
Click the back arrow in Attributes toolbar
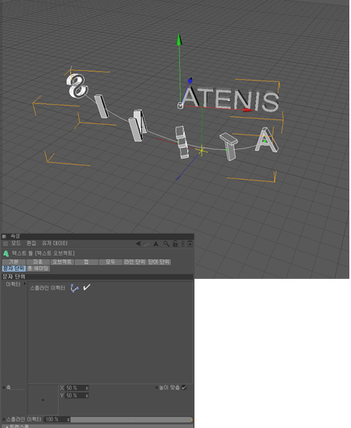click(x=138, y=243)
